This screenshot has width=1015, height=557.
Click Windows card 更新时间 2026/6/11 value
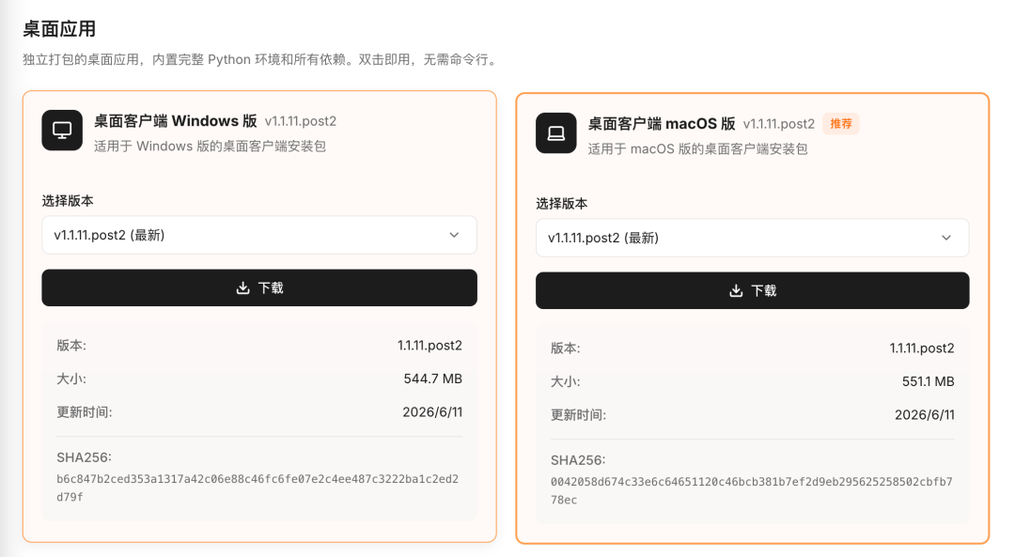click(x=432, y=412)
